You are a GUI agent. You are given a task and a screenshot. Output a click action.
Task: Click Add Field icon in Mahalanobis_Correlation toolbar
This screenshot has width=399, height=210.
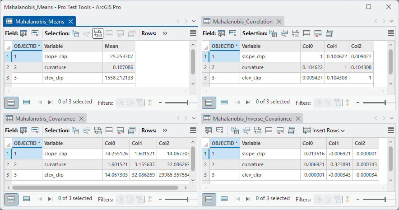pyautogui.click(x=221, y=33)
